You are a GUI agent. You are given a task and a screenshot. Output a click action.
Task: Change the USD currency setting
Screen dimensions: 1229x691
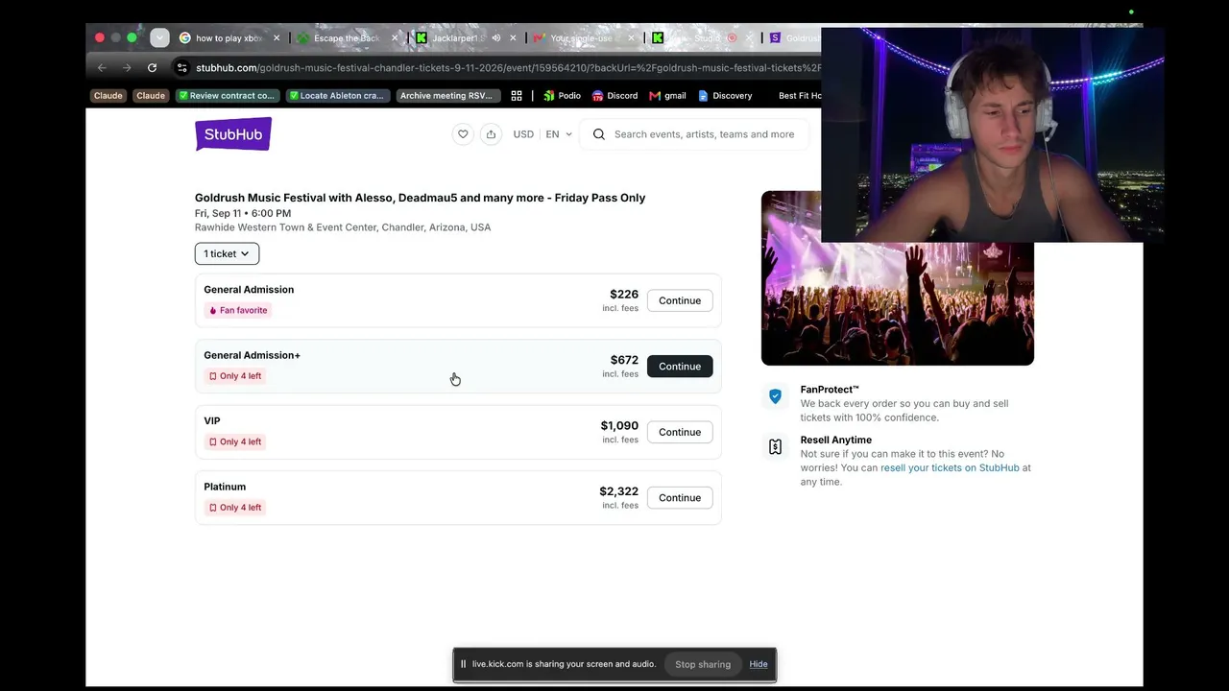[x=523, y=134]
